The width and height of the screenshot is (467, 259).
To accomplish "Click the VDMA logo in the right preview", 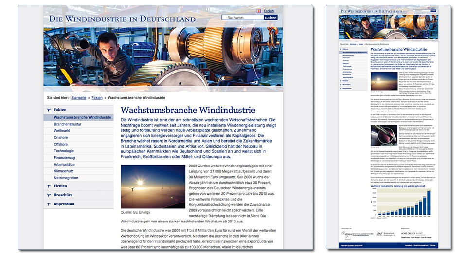I will point(347,234).
